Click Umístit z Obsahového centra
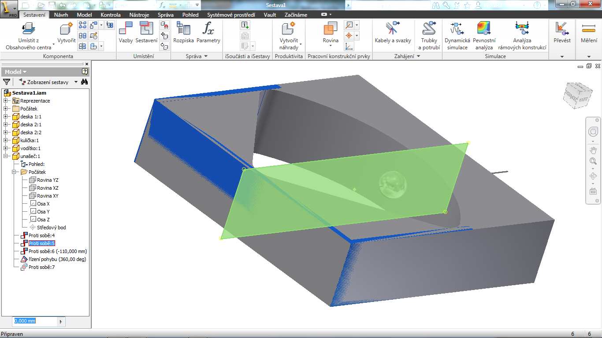Viewport: 602px width, 338px height. coord(29,36)
